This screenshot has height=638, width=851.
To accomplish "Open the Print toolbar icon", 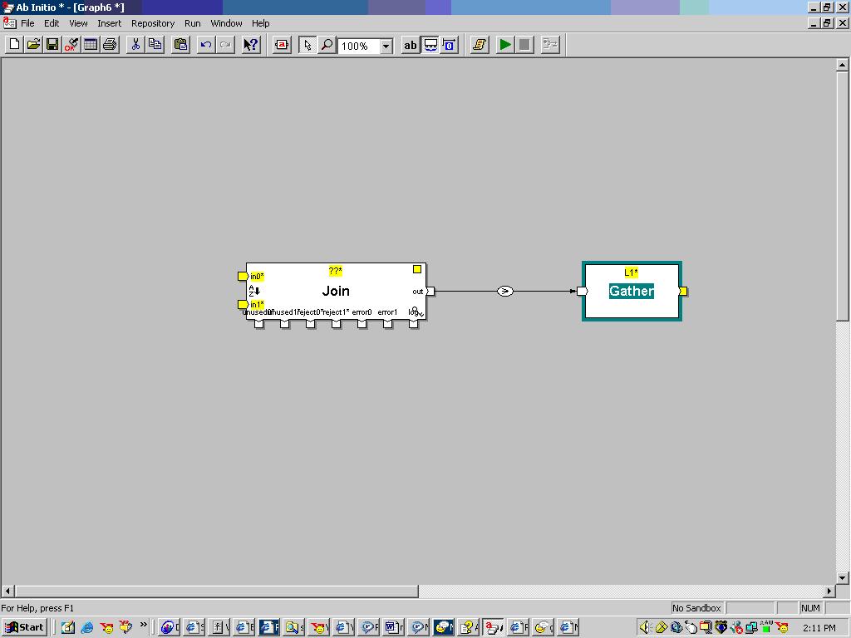I will click(x=109, y=45).
